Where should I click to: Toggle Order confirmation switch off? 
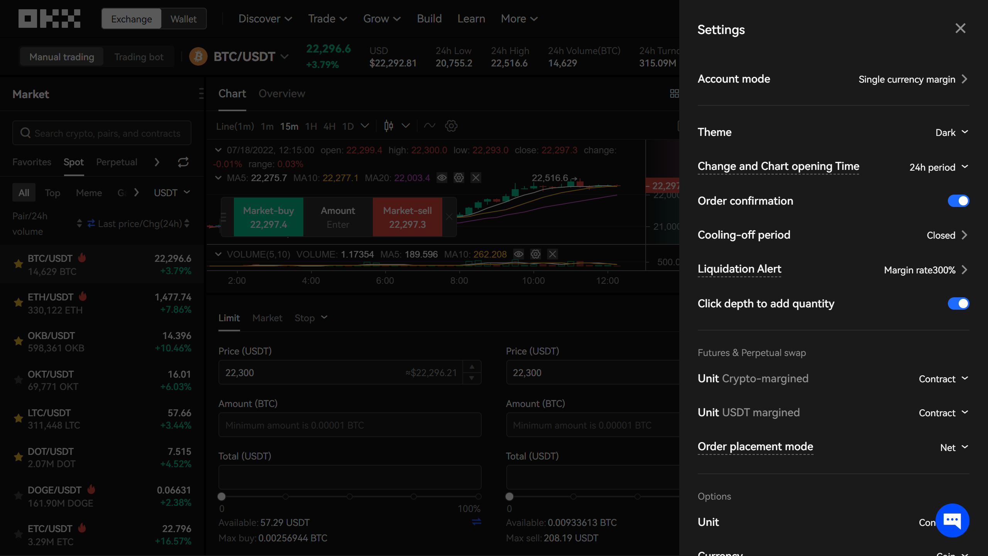click(958, 201)
